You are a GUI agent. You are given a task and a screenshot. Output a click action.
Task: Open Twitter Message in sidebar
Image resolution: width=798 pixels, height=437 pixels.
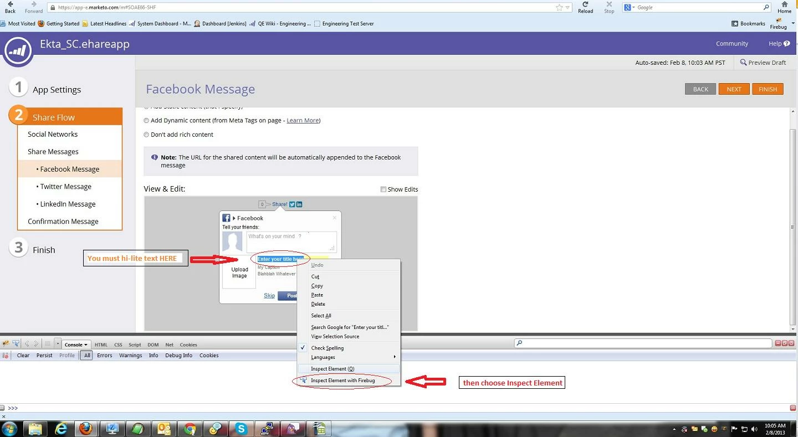(x=65, y=187)
